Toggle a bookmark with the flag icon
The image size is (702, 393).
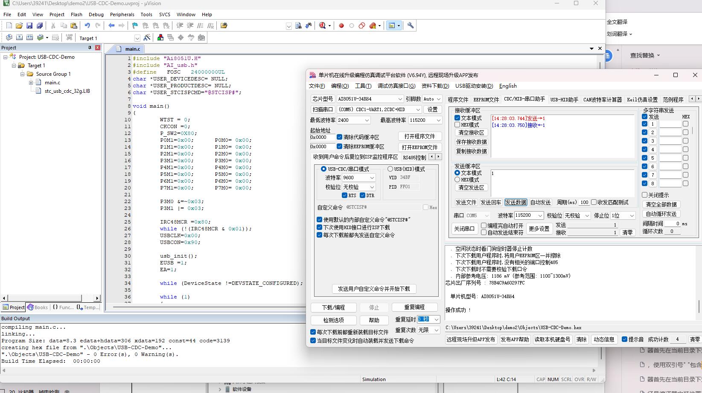[135, 26]
